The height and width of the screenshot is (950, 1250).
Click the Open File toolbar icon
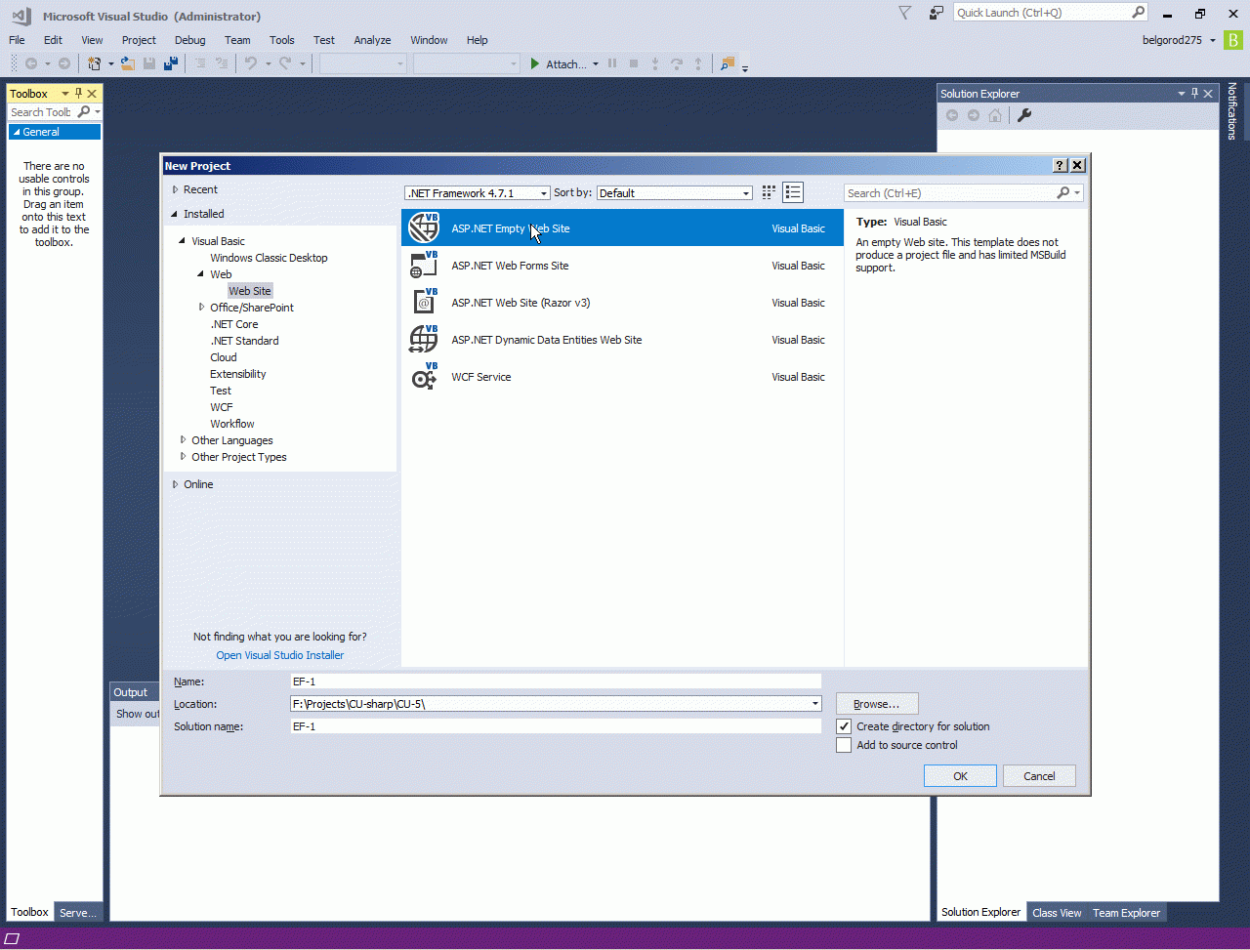click(128, 63)
